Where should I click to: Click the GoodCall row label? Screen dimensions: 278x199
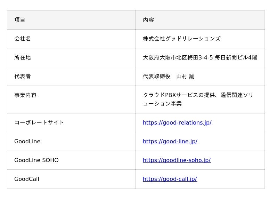pyautogui.click(x=27, y=179)
